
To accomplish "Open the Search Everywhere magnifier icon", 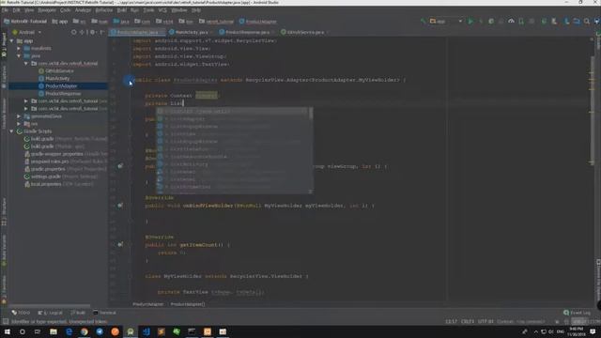I will (x=587, y=22).
